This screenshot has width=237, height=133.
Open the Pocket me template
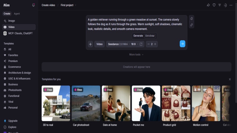pos(146,103)
